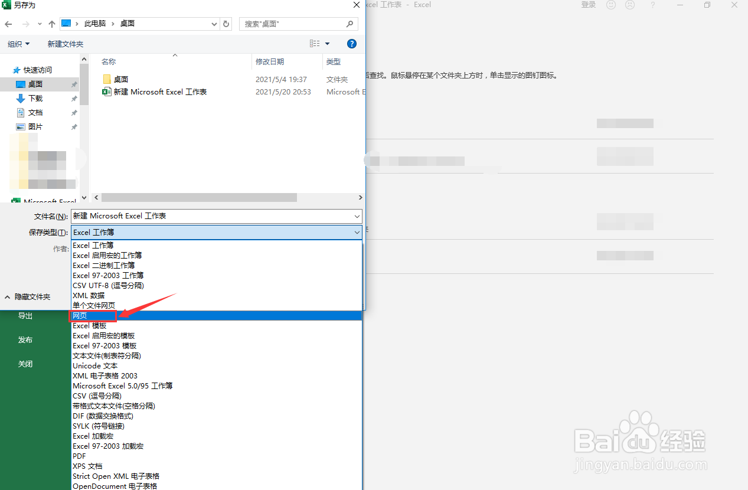Choose OpenDocument 电子表格 file type
The height and width of the screenshot is (490, 748).
pos(216,486)
